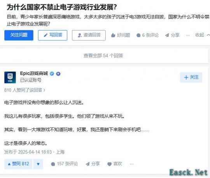Open the three-dot more menu beside 收起
This screenshot has width=210, height=178.
click(x=188, y=35)
